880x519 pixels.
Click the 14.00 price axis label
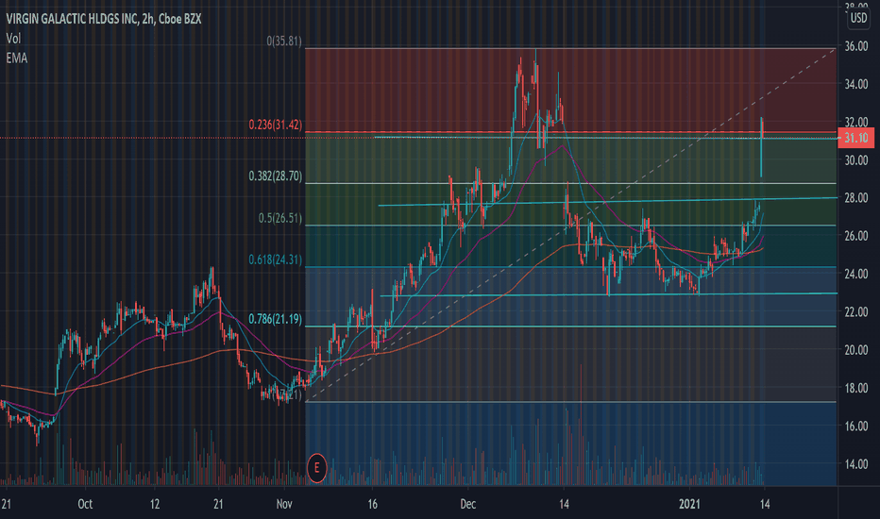(855, 464)
